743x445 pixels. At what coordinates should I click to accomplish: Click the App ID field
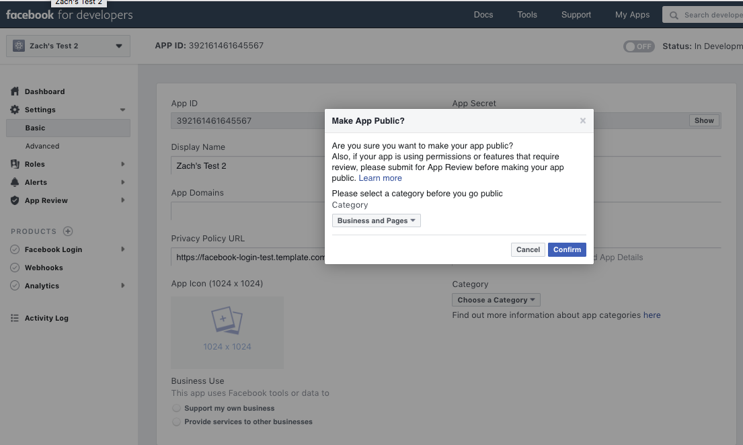point(248,121)
